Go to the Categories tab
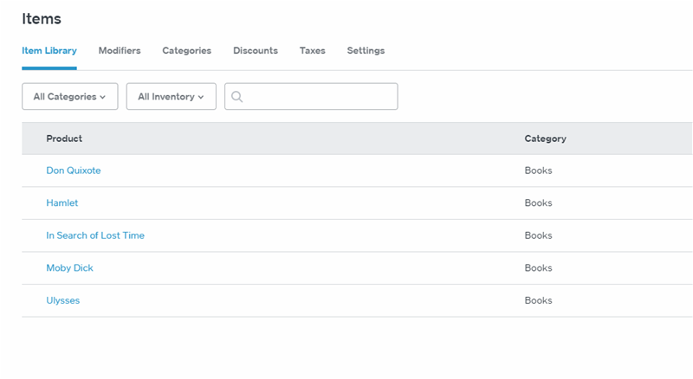 (x=186, y=51)
